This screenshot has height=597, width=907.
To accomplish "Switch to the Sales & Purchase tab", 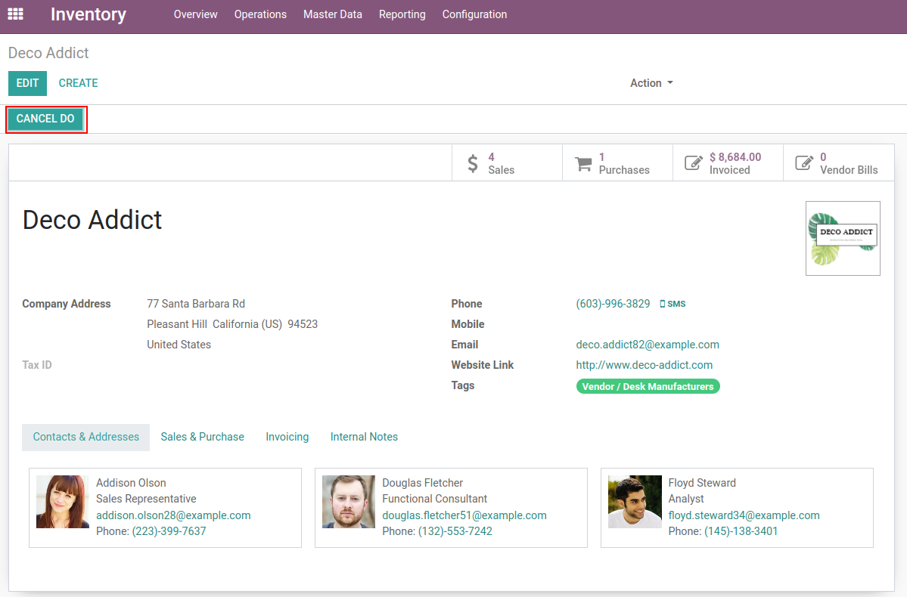I will (x=202, y=437).
